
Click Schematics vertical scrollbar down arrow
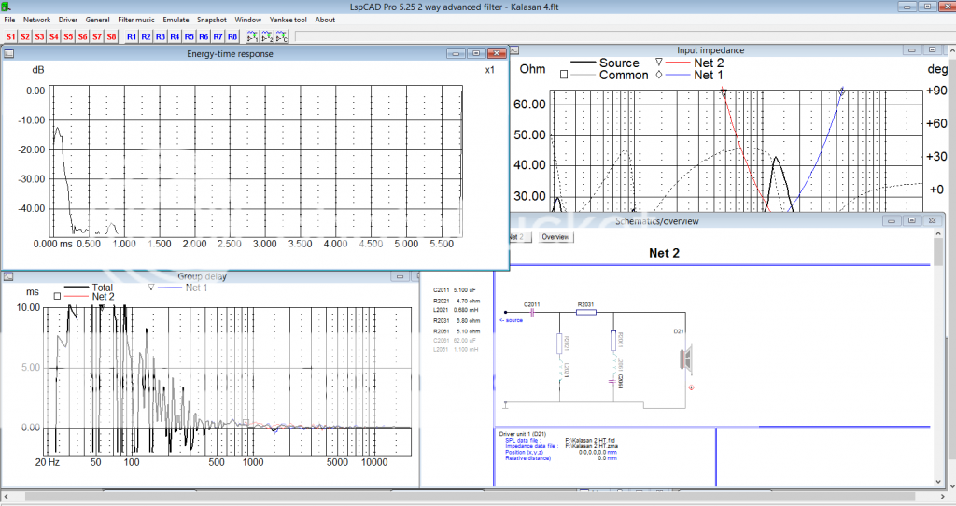click(938, 482)
